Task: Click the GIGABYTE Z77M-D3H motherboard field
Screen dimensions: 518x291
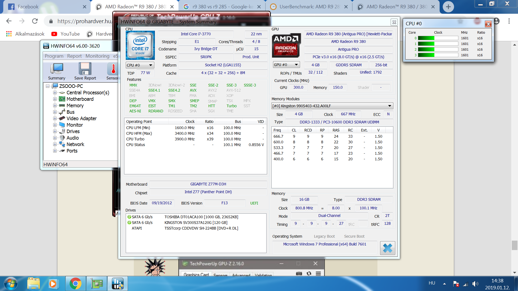Action: coord(208,184)
